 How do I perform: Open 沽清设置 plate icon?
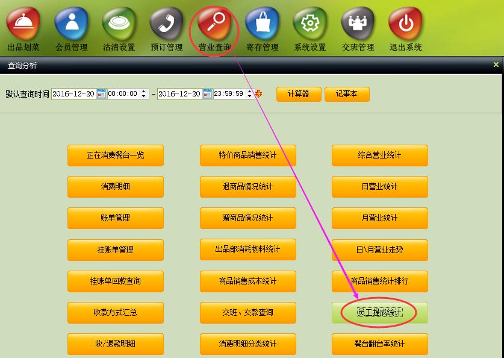click(x=119, y=24)
